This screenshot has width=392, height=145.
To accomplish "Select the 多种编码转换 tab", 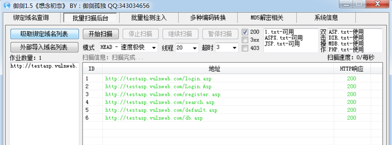I will point(208,18).
